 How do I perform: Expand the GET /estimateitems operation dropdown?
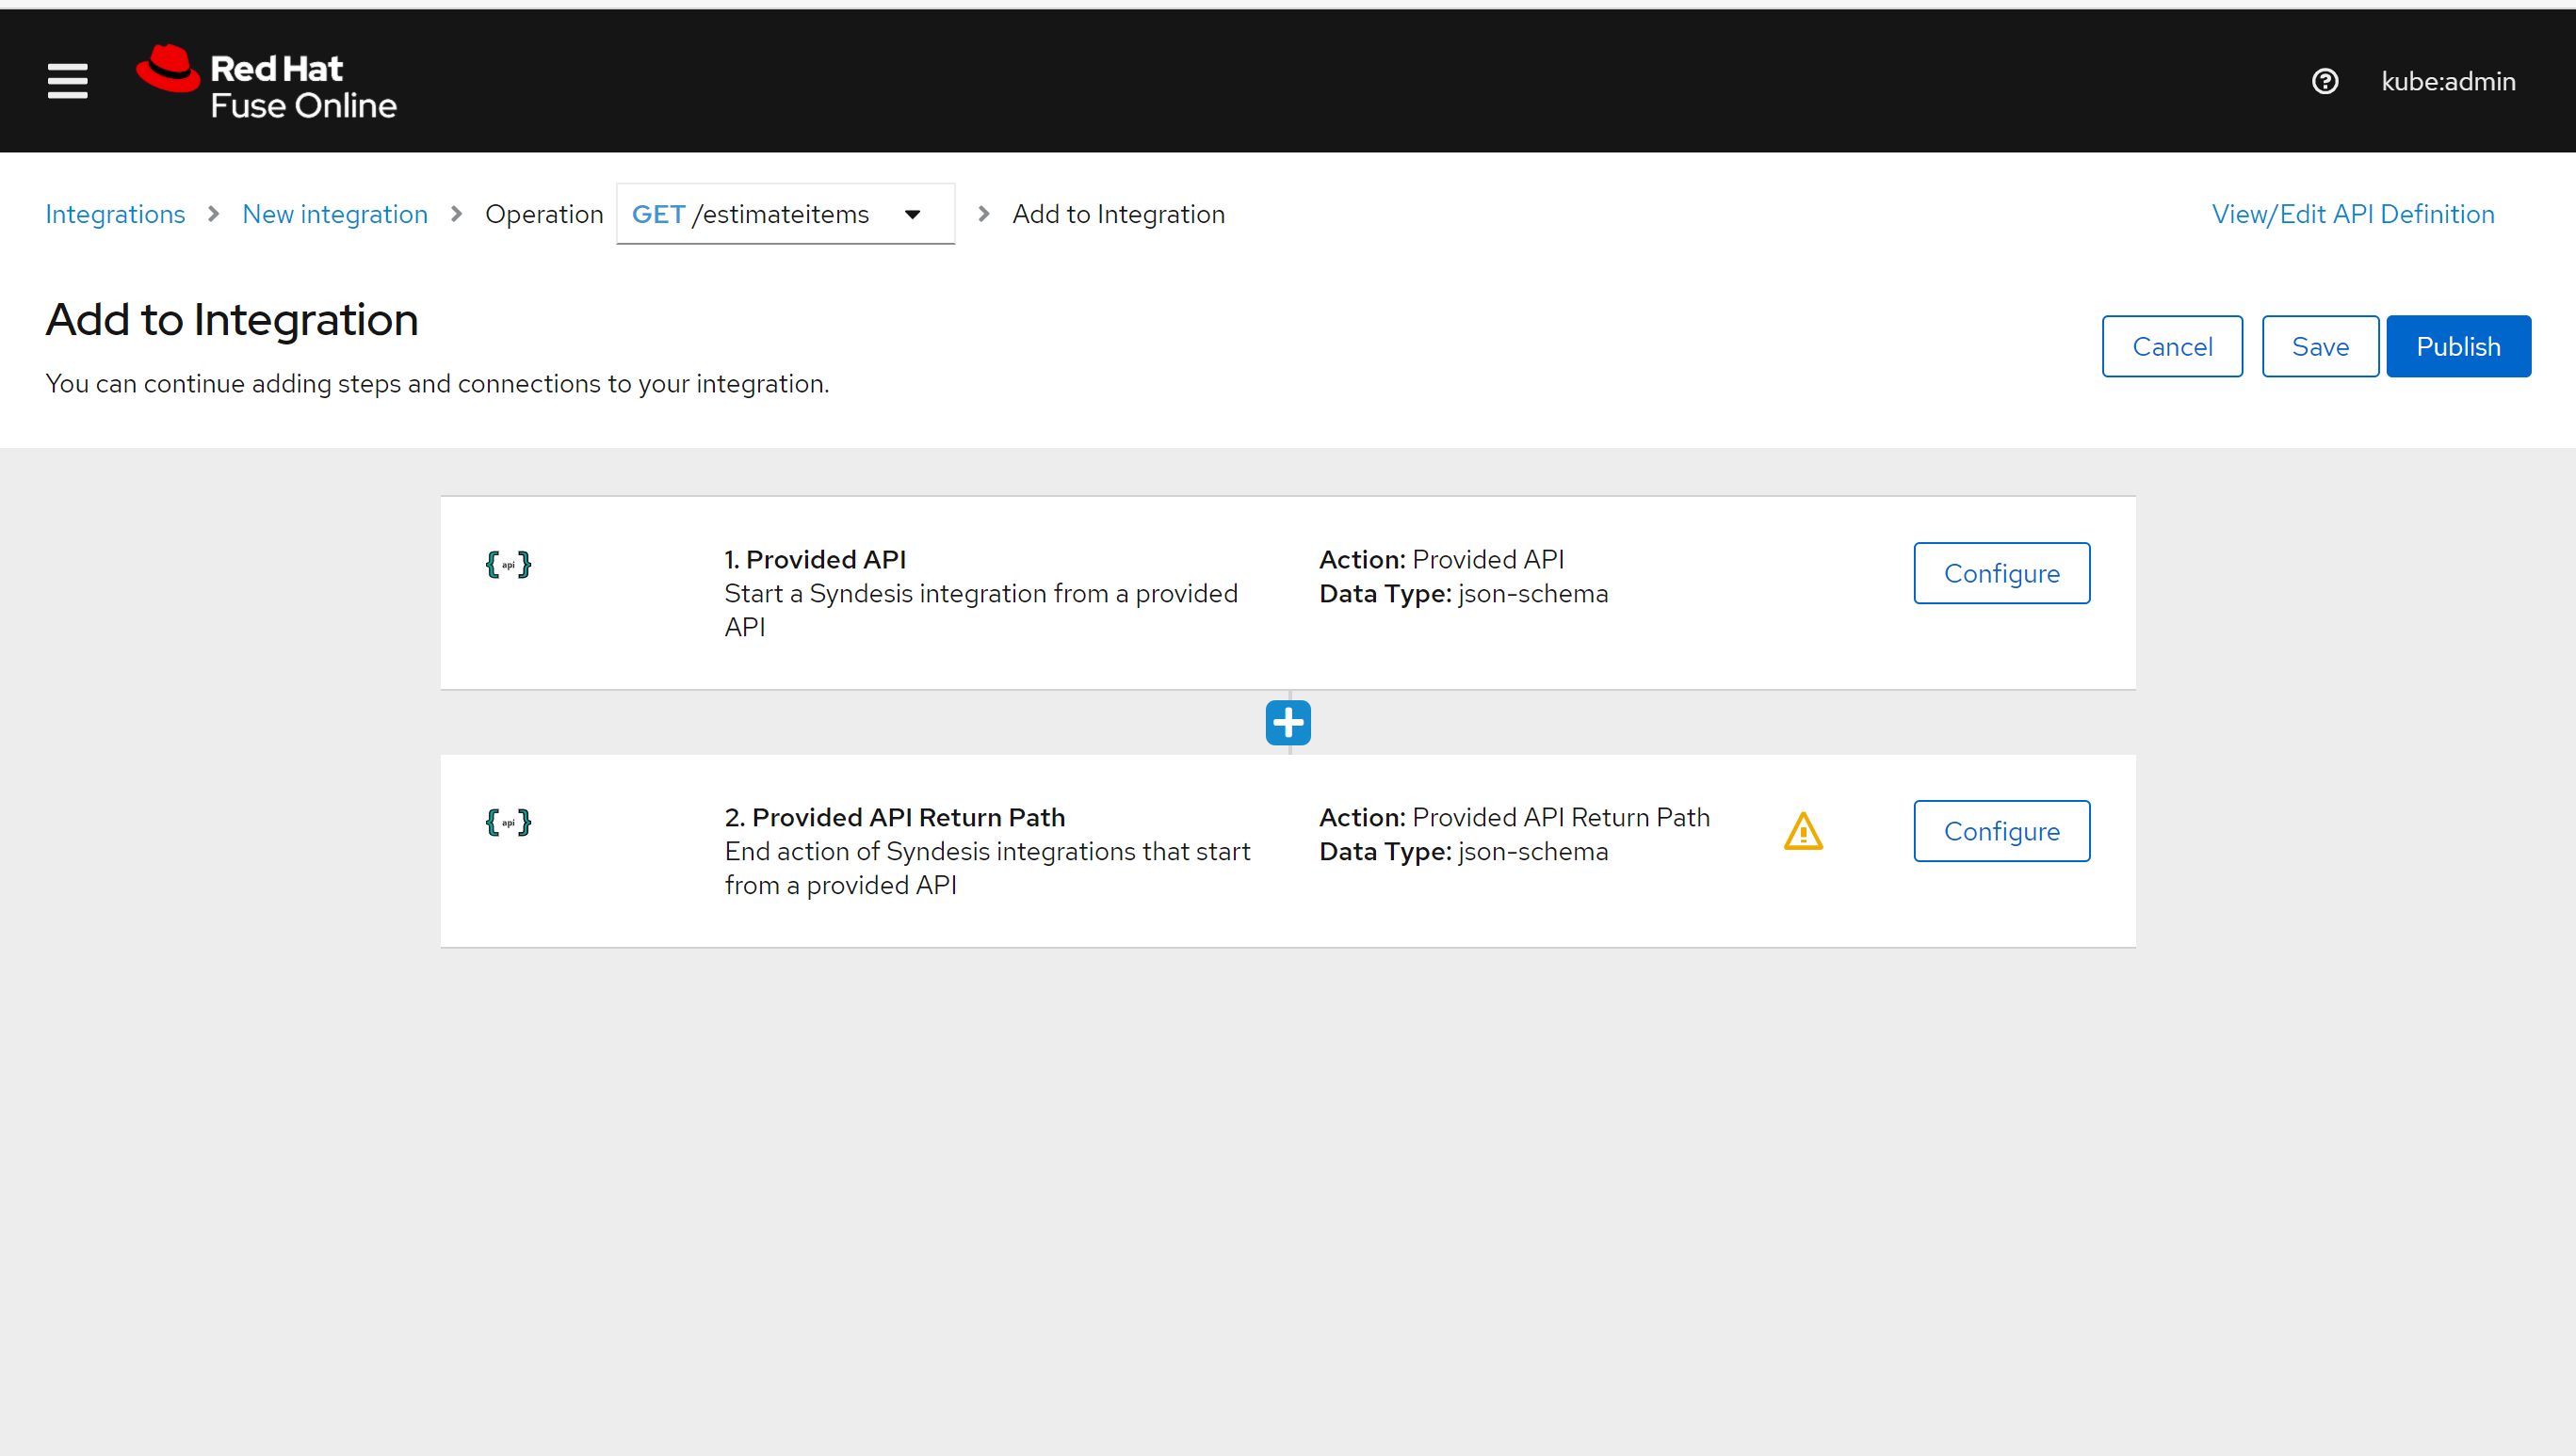[915, 214]
